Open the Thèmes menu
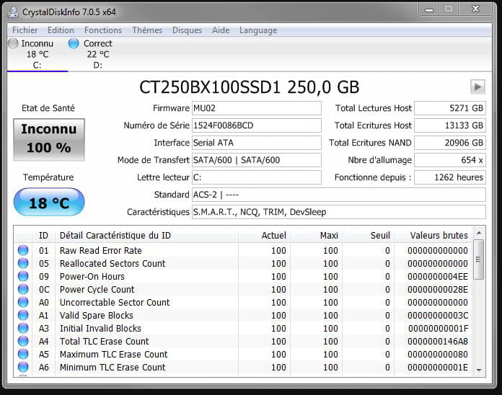502x395 pixels. click(147, 30)
